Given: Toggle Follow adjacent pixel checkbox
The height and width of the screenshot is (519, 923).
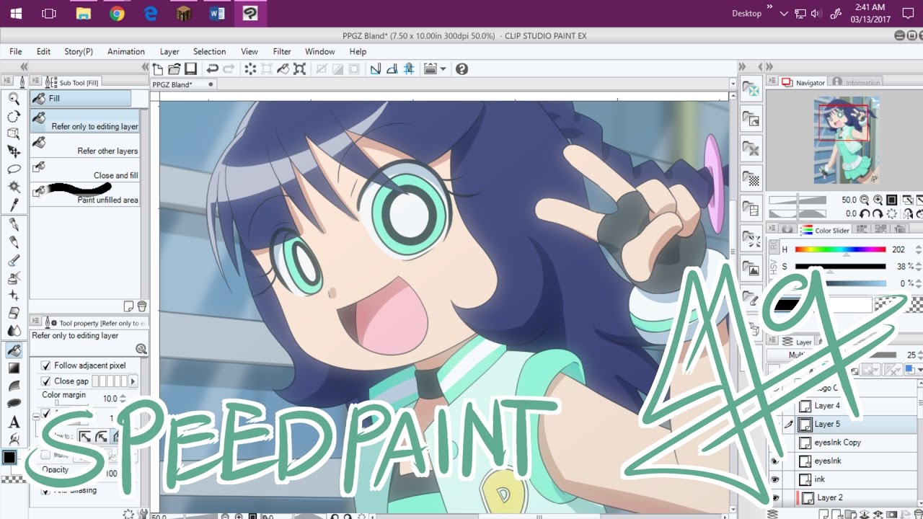Looking at the screenshot, I should pyautogui.click(x=46, y=365).
